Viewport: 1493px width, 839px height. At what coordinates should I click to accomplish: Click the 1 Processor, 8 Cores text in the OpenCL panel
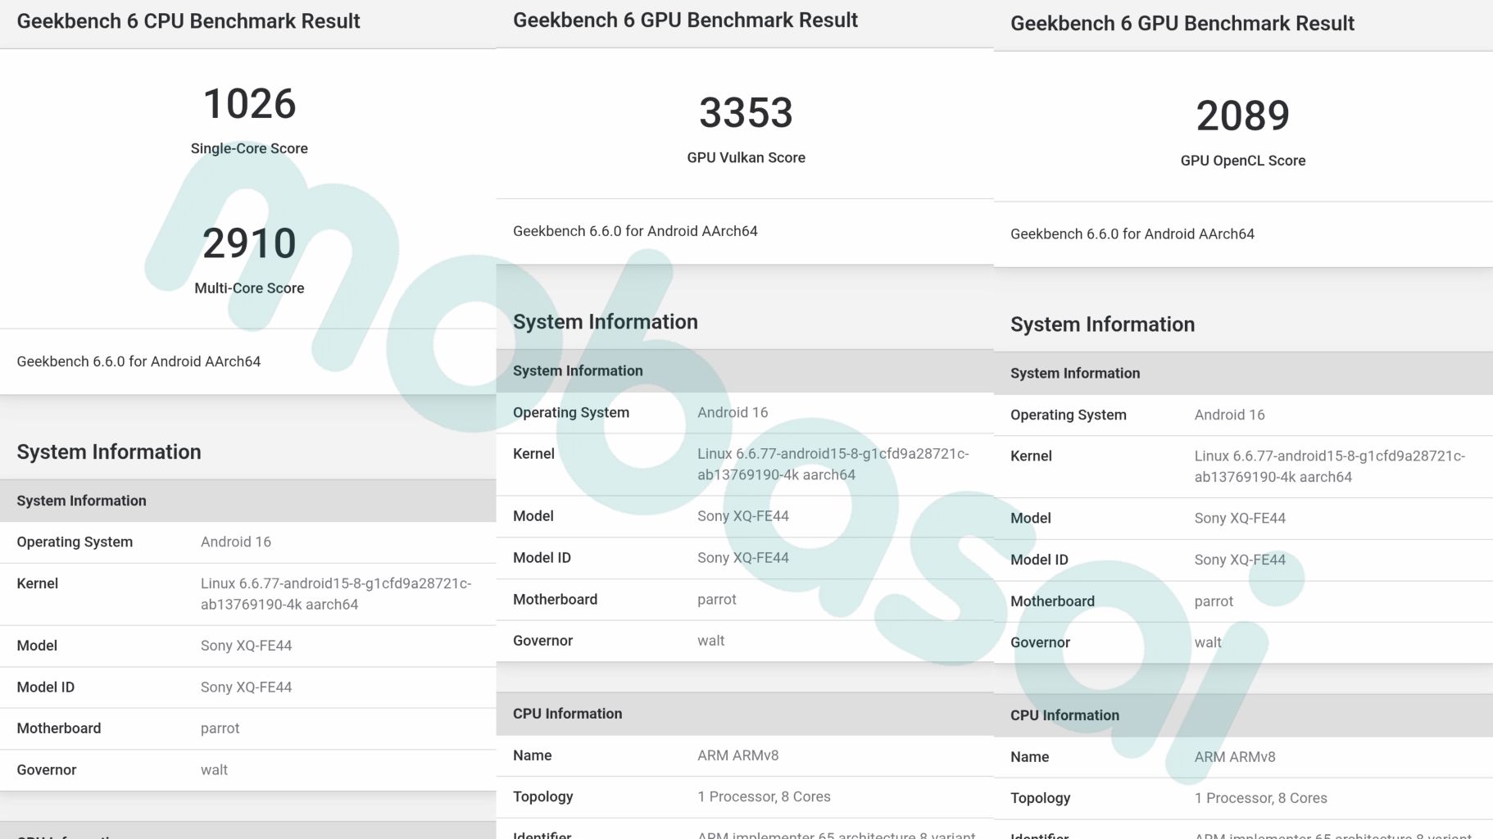point(1260,798)
